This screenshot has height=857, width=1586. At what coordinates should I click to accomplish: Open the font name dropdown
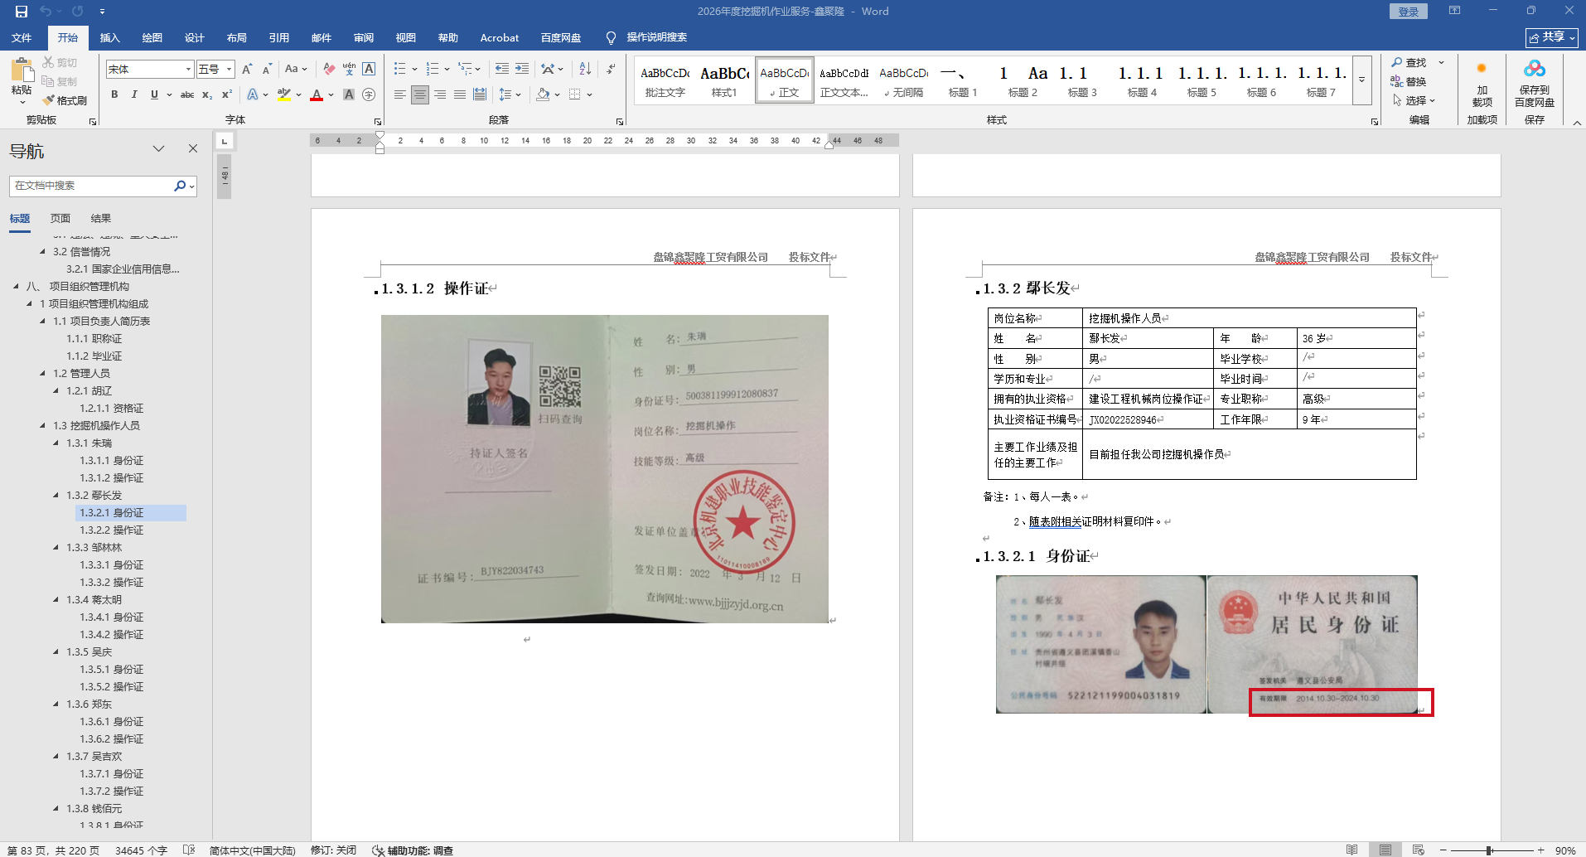(188, 70)
